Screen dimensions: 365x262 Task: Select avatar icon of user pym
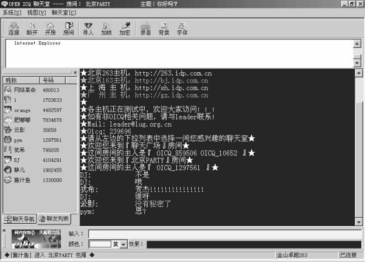[x=8, y=139]
